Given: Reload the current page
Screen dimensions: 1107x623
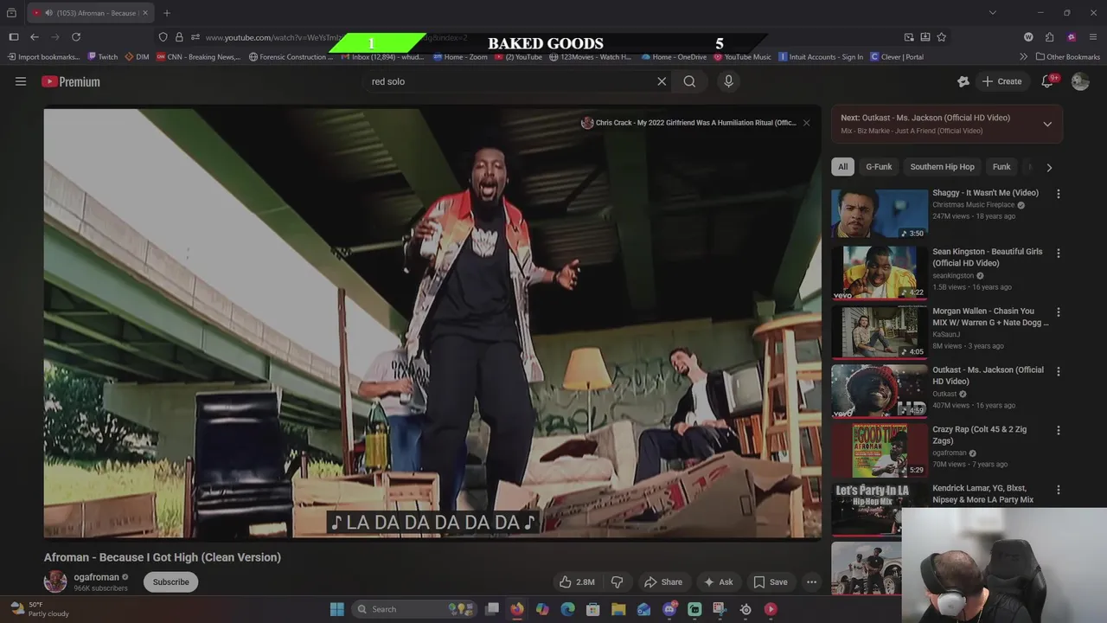Looking at the screenshot, I should tap(76, 37).
